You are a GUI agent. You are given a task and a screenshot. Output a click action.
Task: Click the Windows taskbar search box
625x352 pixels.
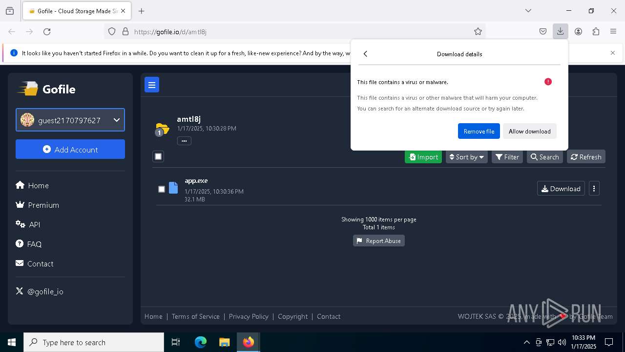(94, 342)
